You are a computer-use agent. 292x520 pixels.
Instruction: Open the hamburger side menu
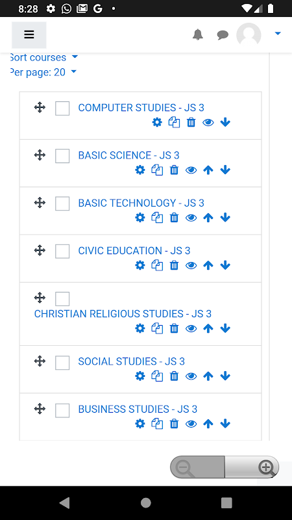(29, 35)
